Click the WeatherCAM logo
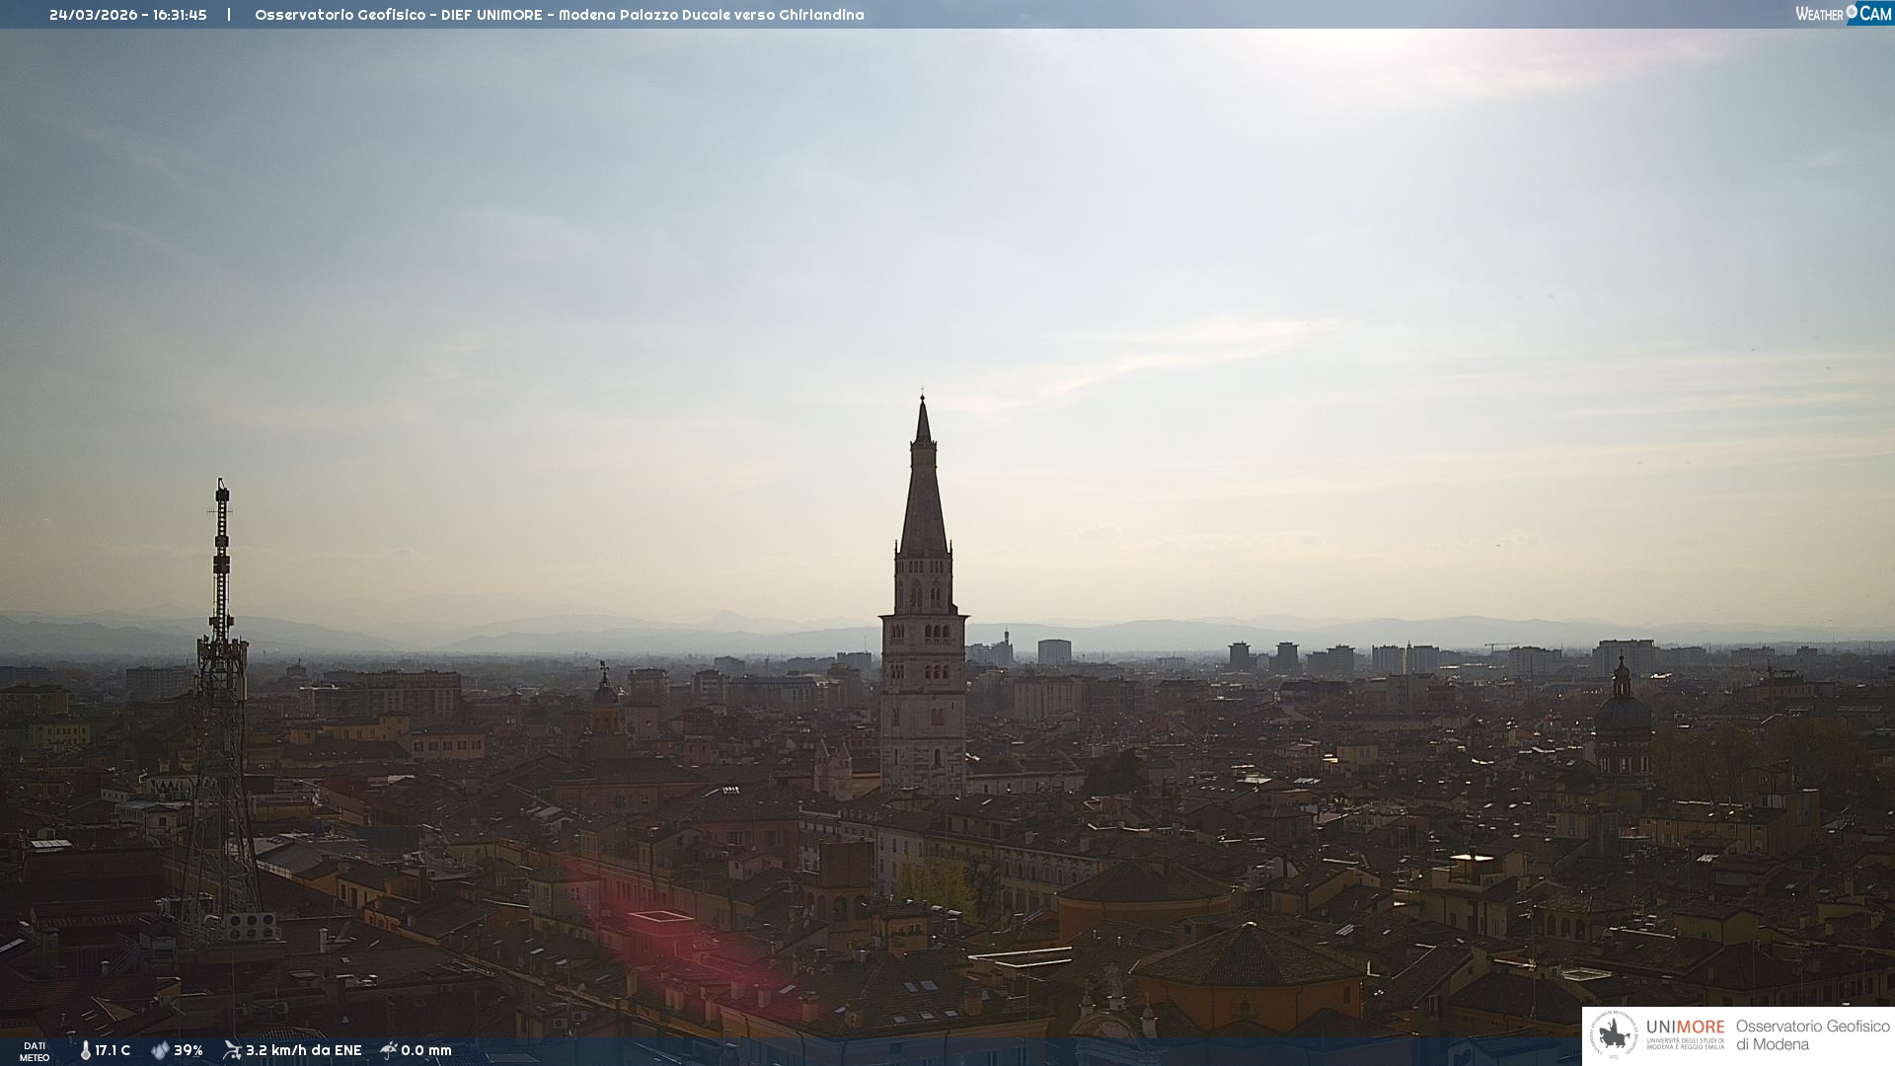 point(1843,14)
